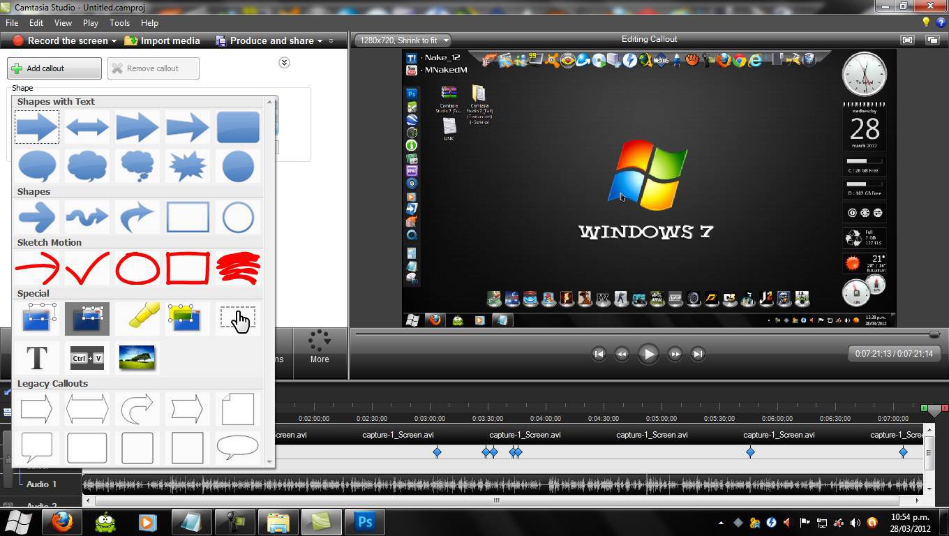Select the keyframe diamond near 0:03:00
949x536 pixels.
pos(437,452)
